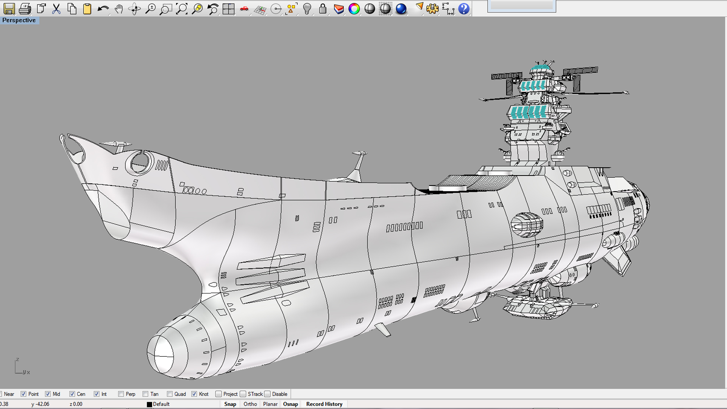Select the Zoom window tool
Image resolution: width=727 pixels, height=409 pixels.
166,9
